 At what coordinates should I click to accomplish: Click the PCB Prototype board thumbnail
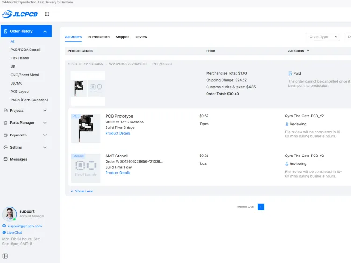(x=86, y=128)
